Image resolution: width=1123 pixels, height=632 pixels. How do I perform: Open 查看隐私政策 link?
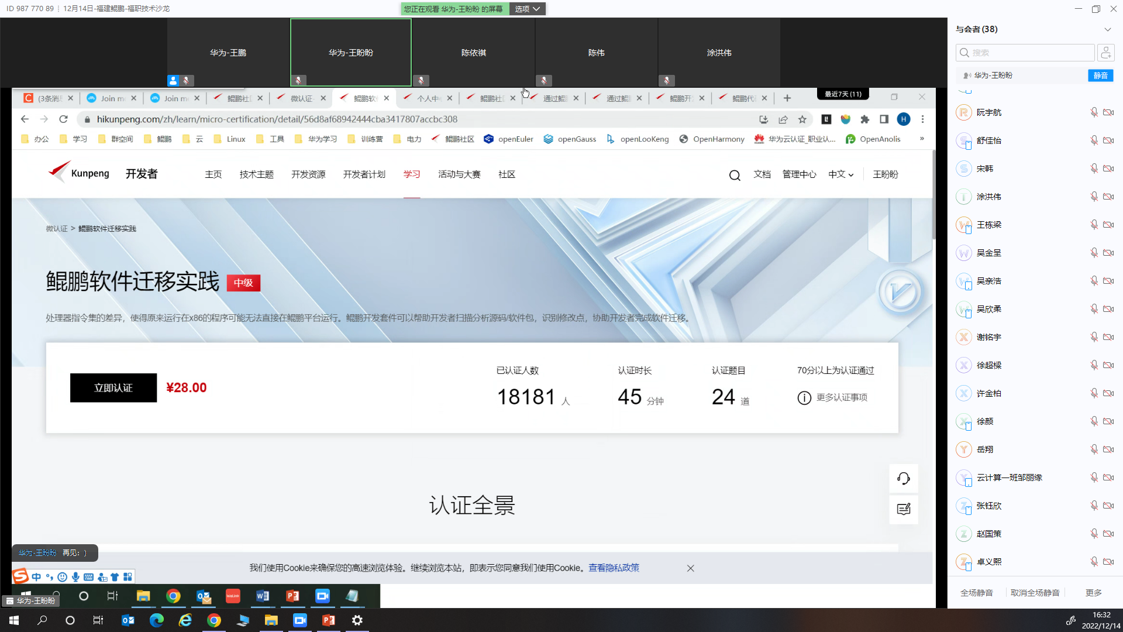click(x=614, y=568)
